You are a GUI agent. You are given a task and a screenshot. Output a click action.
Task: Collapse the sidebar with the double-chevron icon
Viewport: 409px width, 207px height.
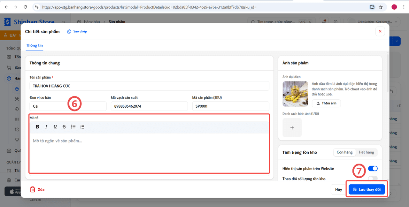(64, 22)
